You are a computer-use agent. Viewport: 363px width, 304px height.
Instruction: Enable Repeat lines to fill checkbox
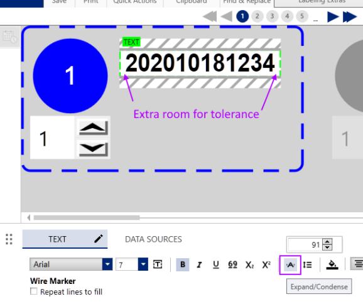click(33, 291)
